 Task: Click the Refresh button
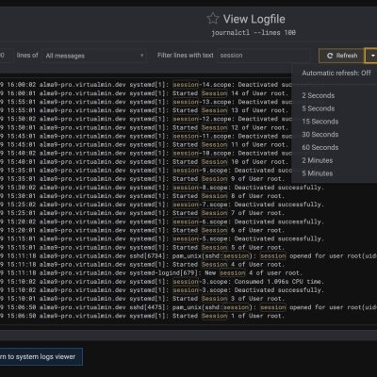[x=341, y=56]
